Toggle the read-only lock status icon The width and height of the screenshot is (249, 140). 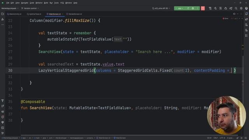(237, 138)
